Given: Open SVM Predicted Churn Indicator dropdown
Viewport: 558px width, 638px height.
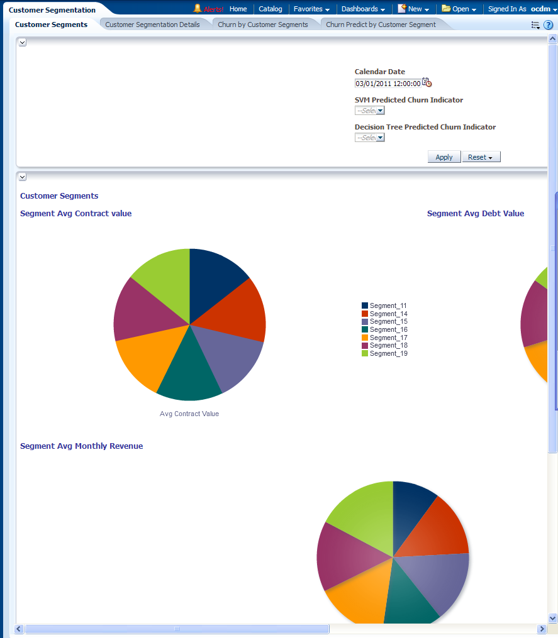Looking at the screenshot, I should pyautogui.click(x=380, y=111).
